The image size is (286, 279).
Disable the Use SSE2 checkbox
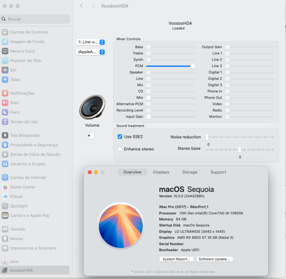coord(120,137)
